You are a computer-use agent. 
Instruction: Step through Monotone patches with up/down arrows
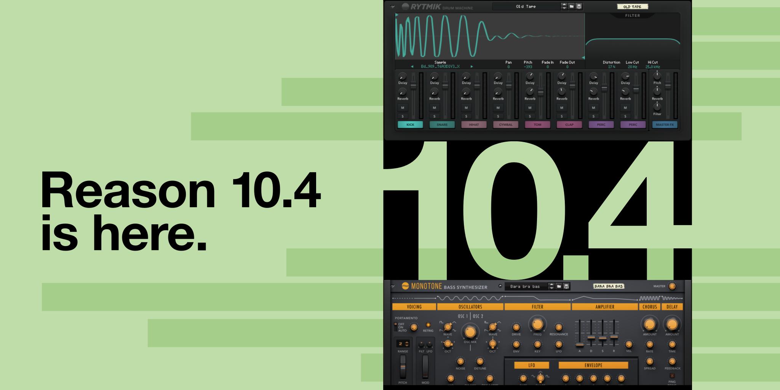(551, 286)
